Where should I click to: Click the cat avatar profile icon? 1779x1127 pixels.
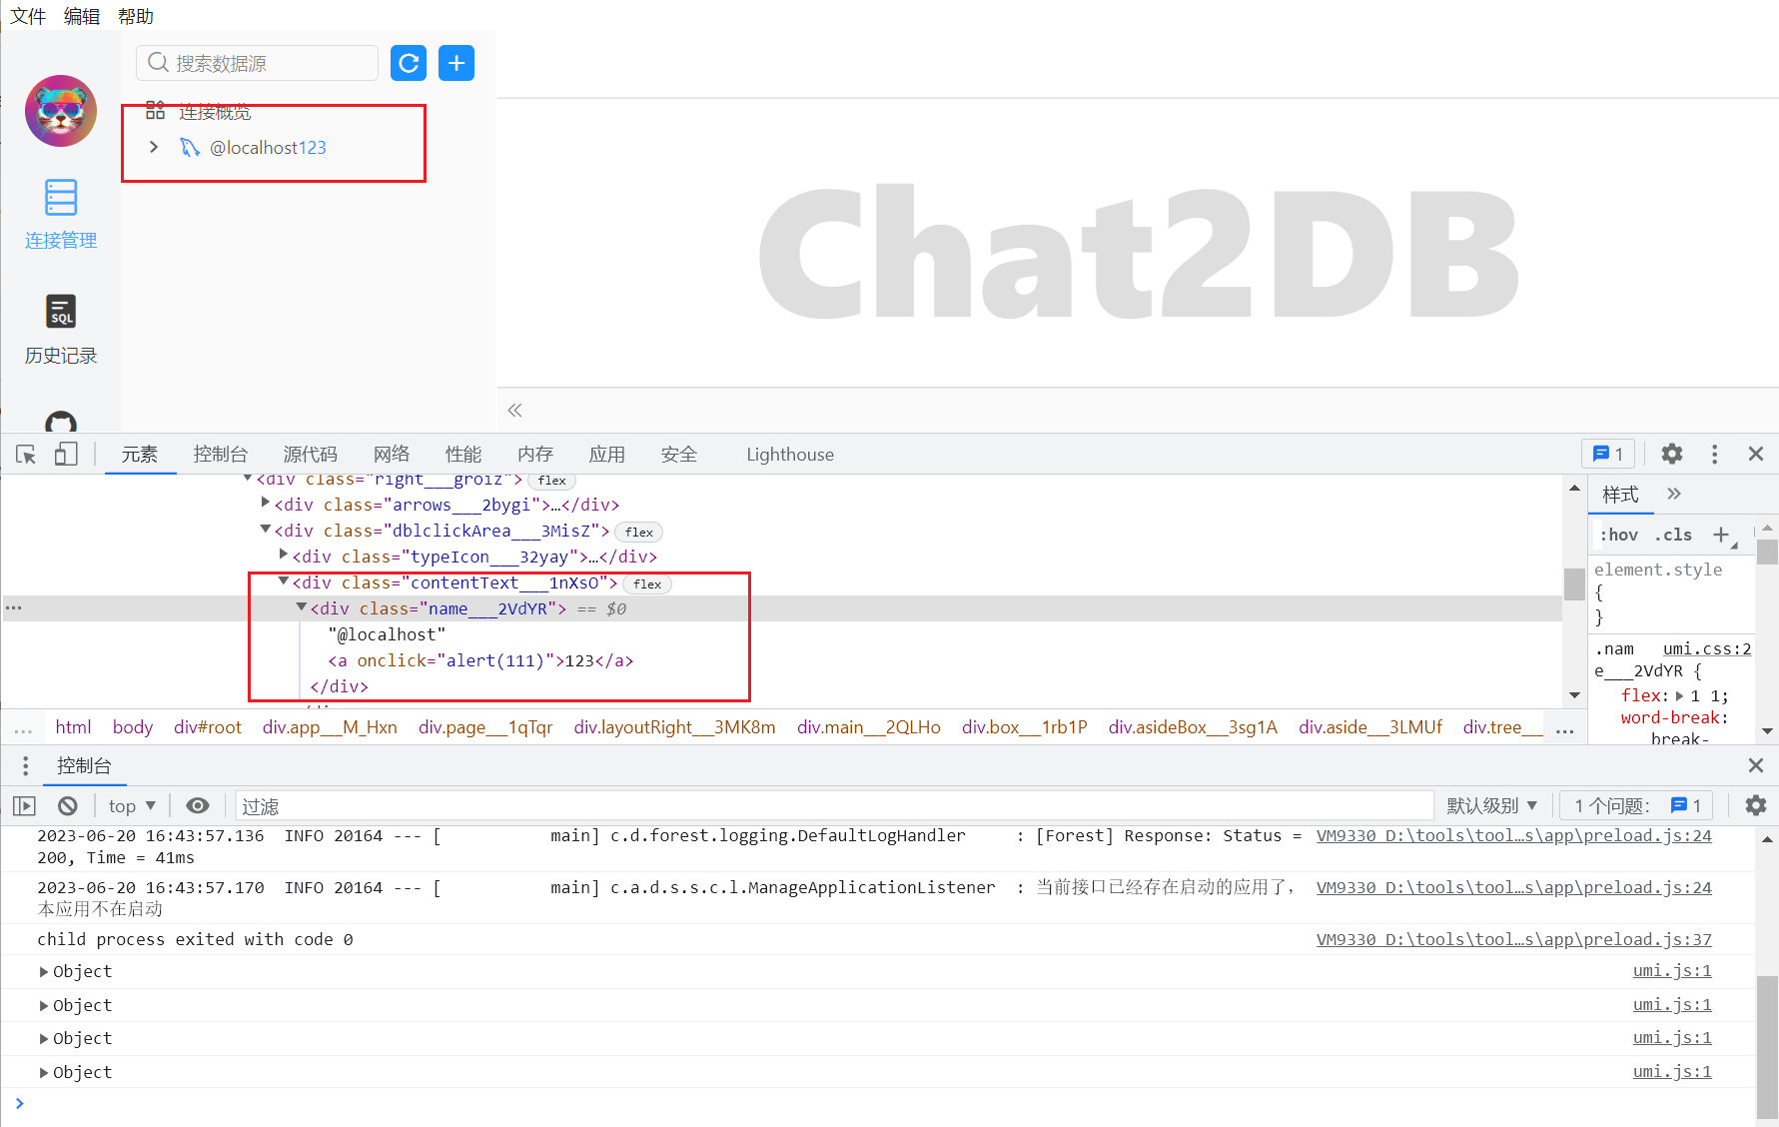pyautogui.click(x=60, y=111)
